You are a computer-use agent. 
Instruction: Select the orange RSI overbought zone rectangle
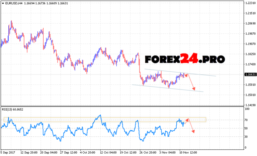pos(100,119)
